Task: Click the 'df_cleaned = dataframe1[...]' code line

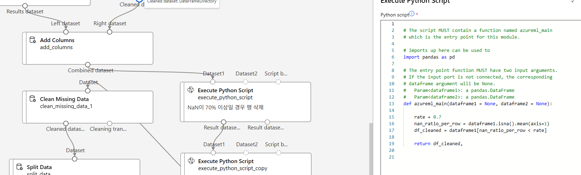Action: pyautogui.click(x=480, y=130)
